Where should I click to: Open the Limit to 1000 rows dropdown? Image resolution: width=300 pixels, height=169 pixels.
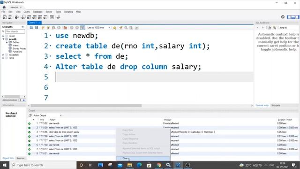pyautogui.click(x=98, y=28)
